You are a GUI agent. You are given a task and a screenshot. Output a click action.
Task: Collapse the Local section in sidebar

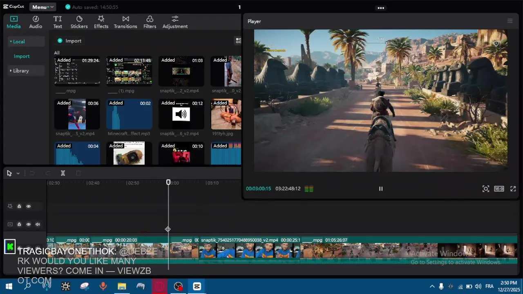click(x=26, y=41)
